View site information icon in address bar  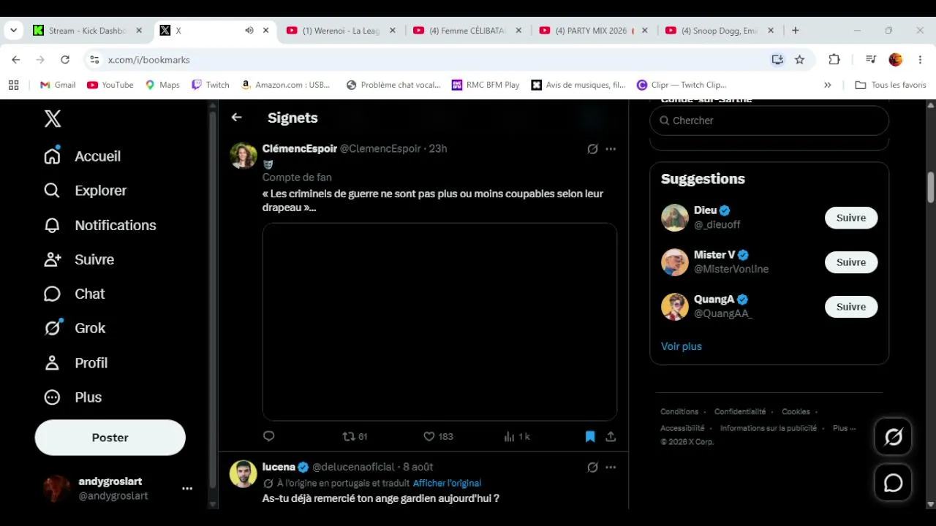pos(93,60)
